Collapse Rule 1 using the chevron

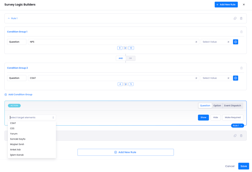[x=9, y=18]
